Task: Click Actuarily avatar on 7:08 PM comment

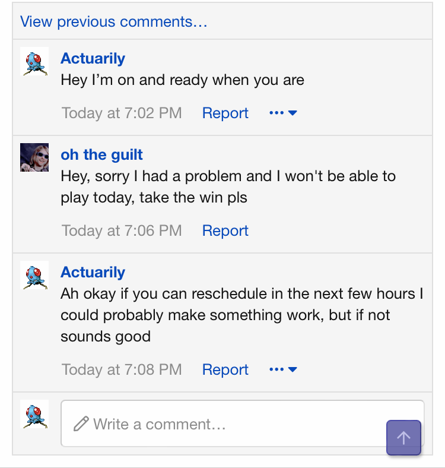Action: pos(34,275)
